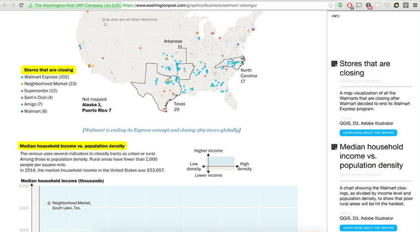Viewport: 420px width, 232px height.
Task: Open the Chrome hamburger menu
Action: 415,5
